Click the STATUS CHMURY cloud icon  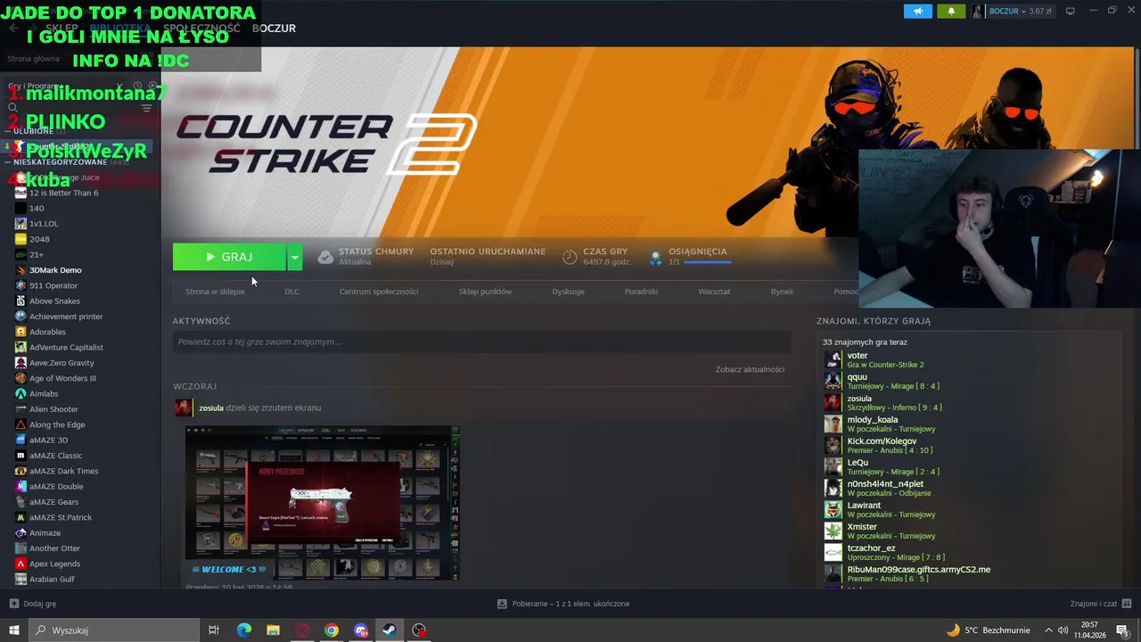pyautogui.click(x=325, y=257)
